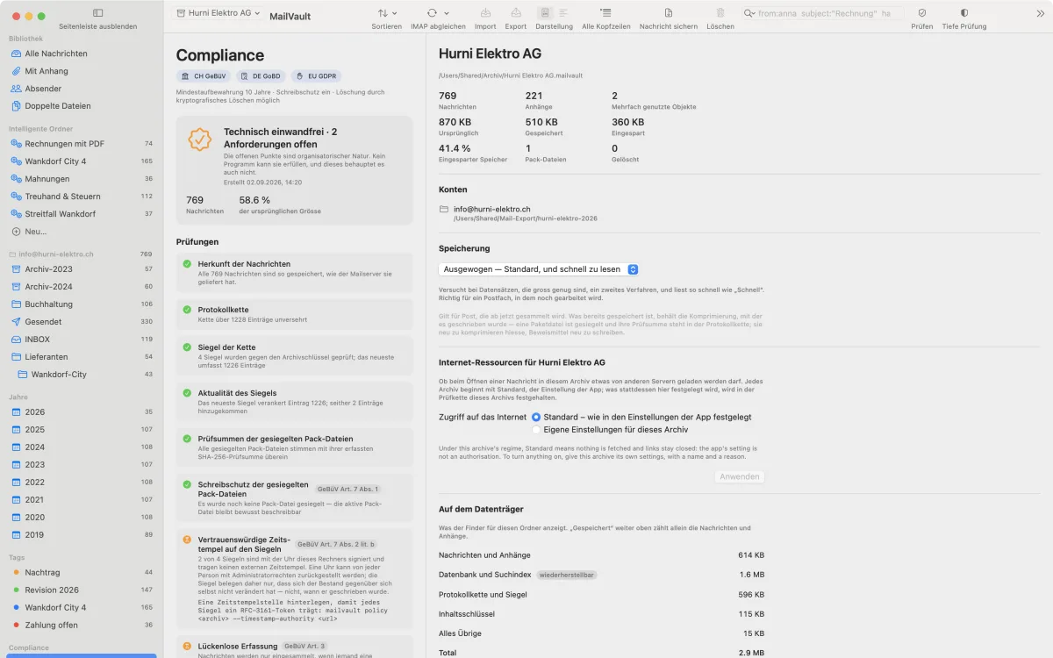1053x658 pixels.
Task: Click GeBüV Art. 7 Abs. 2 lit. b badge
Action: [335, 544]
